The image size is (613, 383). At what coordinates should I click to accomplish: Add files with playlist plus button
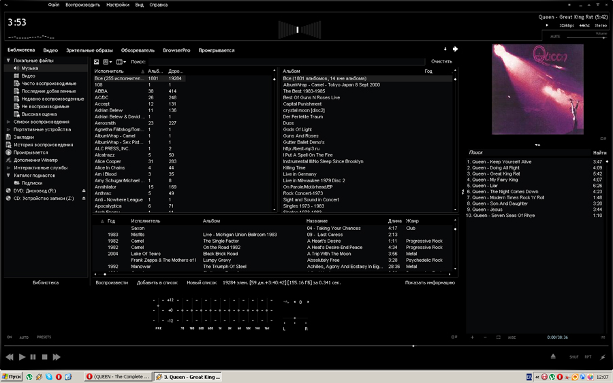click(x=472, y=337)
